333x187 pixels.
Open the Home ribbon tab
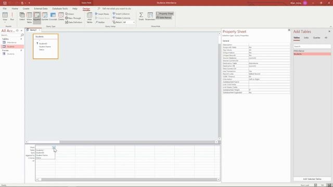tap(15, 9)
